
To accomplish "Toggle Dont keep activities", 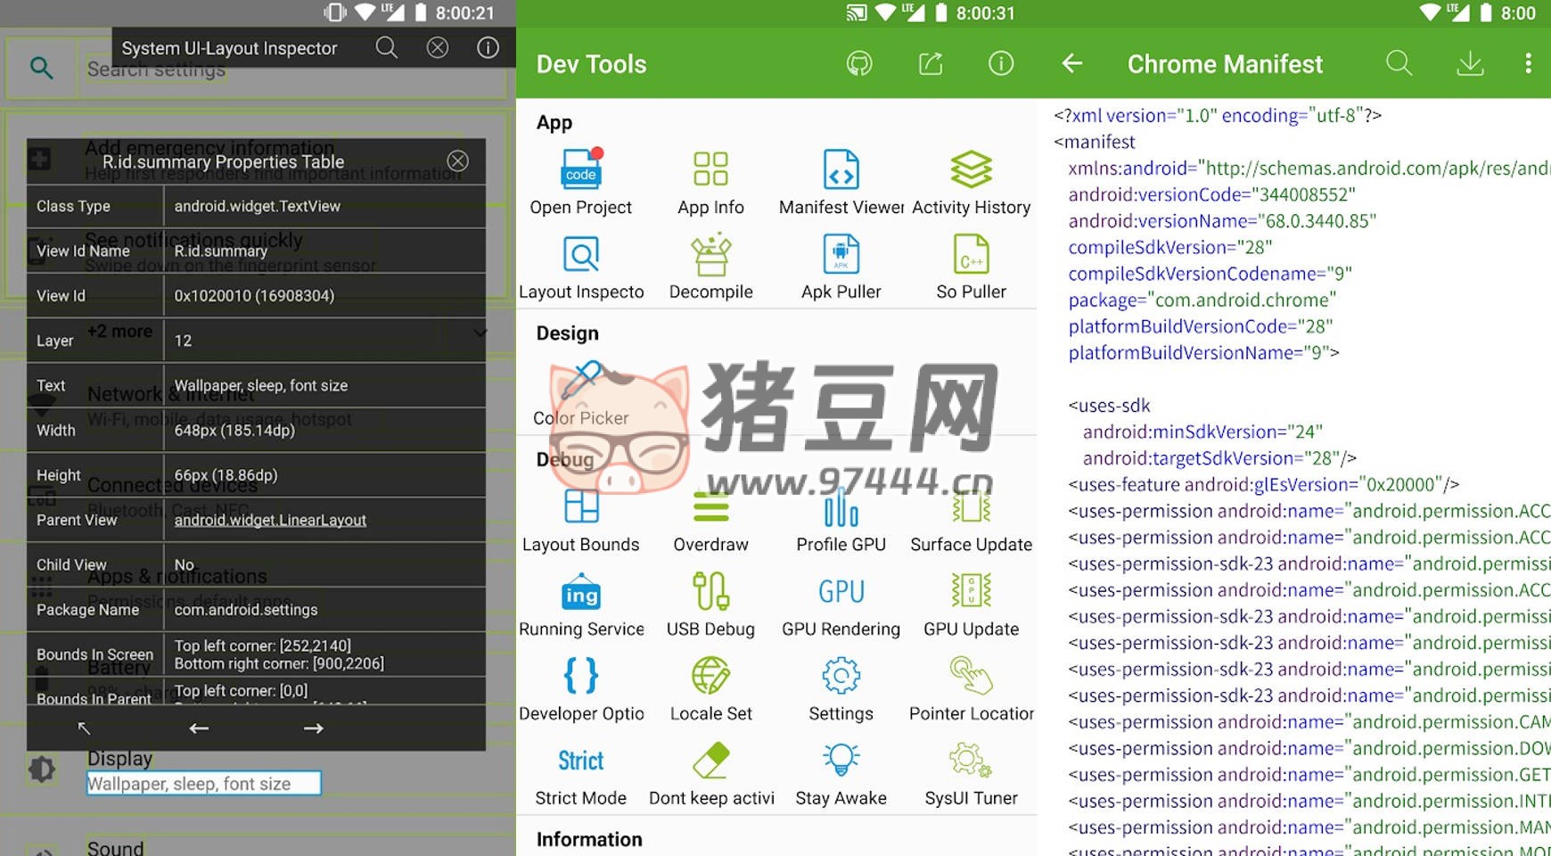I will (710, 775).
